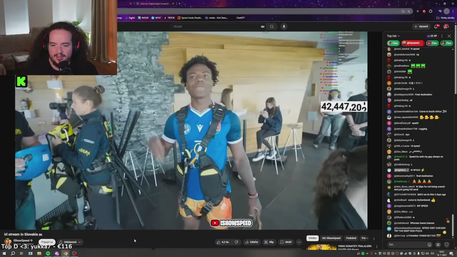
Task: Click the 'Uložiť' save button
Action: pos(286,242)
